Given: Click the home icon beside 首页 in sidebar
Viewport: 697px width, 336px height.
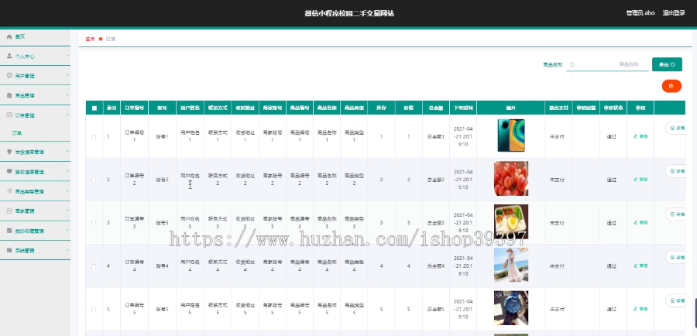Looking at the screenshot, I should [x=9, y=37].
